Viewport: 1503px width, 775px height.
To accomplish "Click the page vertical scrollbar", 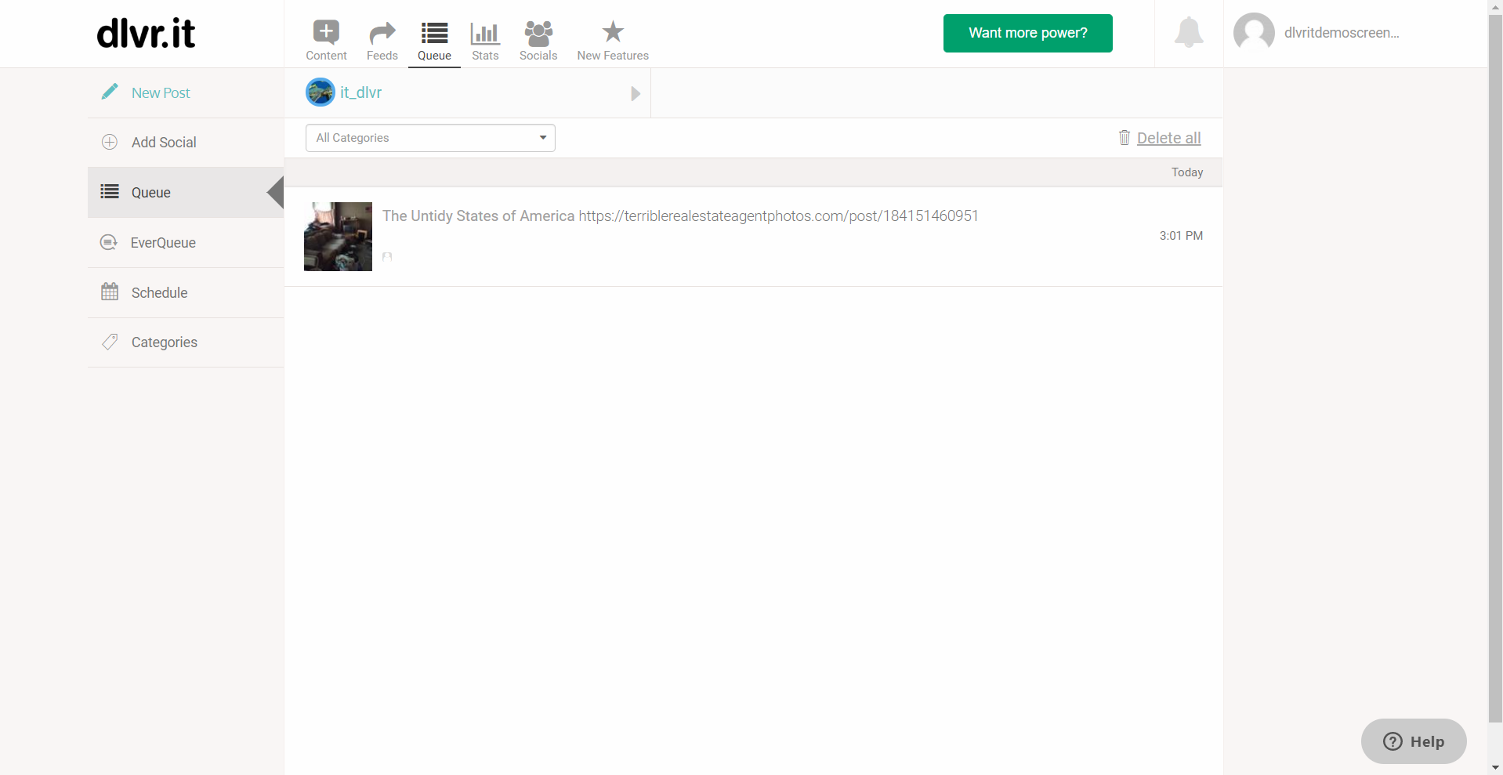I will tap(1495, 369).
